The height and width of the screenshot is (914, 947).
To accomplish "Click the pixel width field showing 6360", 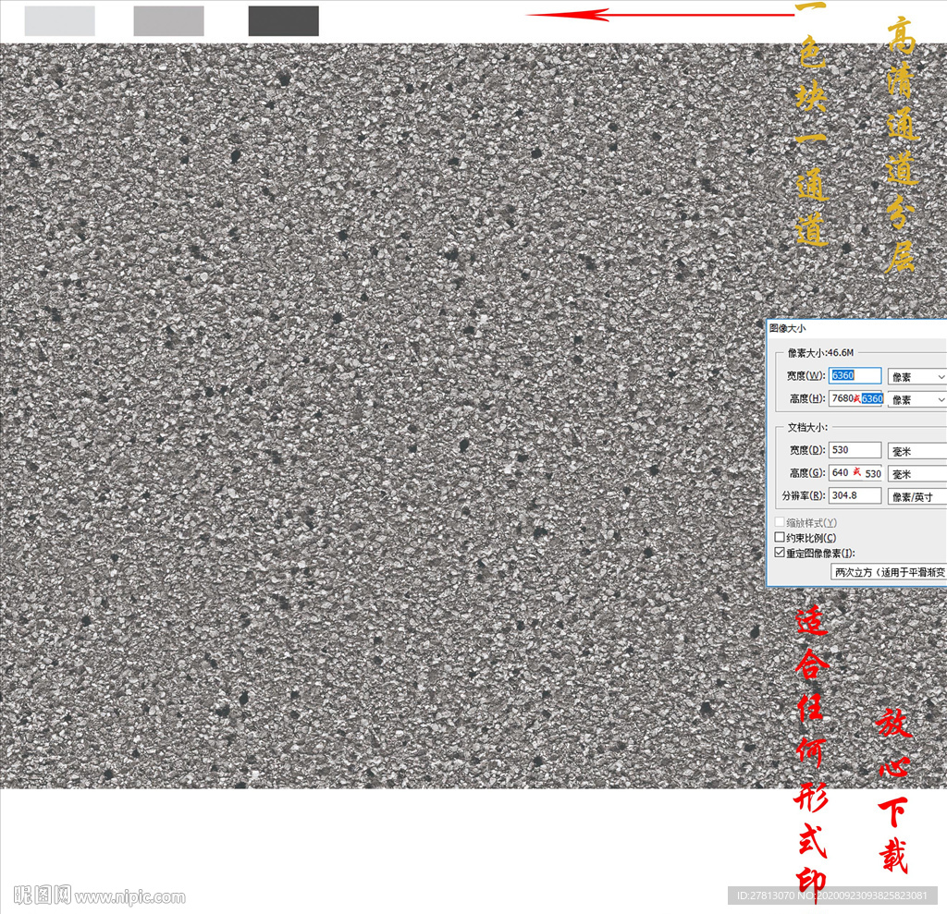I will point(855,375).
